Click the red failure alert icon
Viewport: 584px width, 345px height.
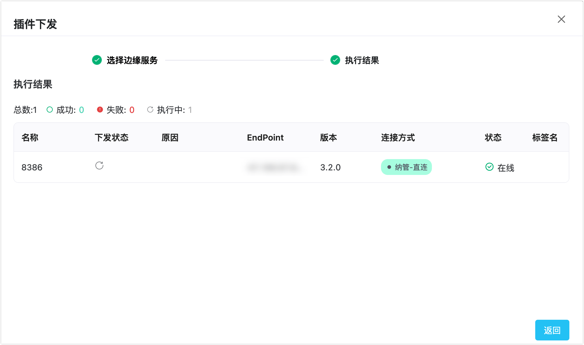(100, 110)
